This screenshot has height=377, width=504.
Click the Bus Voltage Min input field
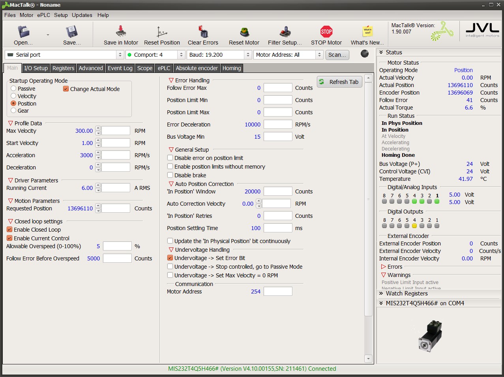pos(278,137)
